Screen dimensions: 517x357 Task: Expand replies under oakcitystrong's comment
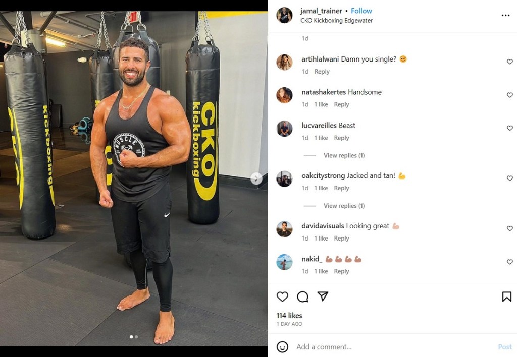[344, 206]
